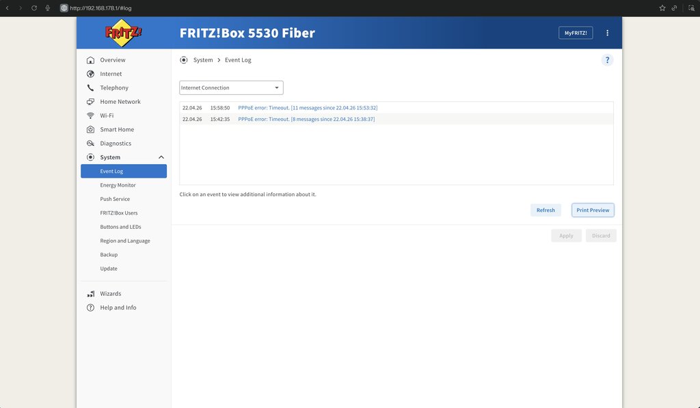Click the System breadcrumb link
The width and height of the screenshot is (700, 408).
pos(203,60)
